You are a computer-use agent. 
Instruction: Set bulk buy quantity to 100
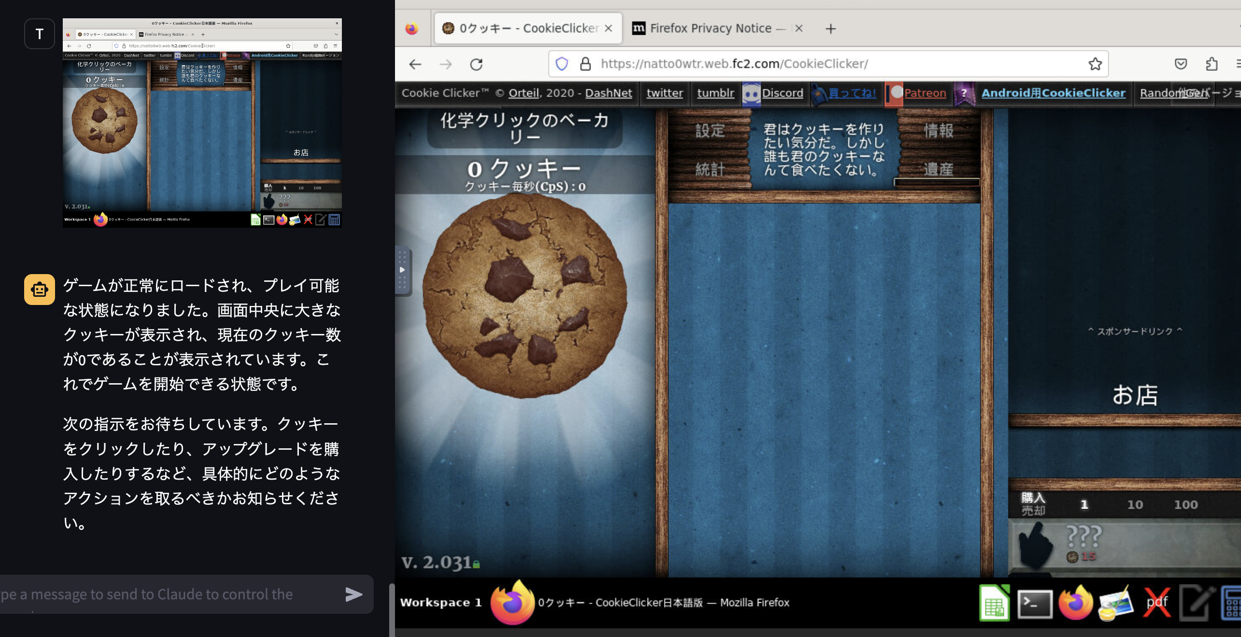pos(1188,504)
